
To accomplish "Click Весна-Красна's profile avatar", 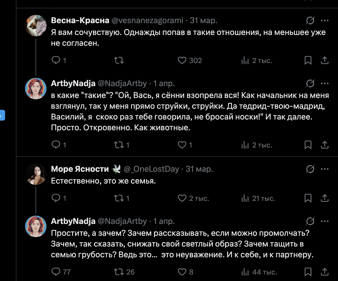I will [x=36, y=26].
